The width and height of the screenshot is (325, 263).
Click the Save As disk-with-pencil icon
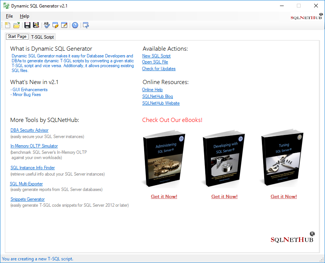pyautogui.click(x=36, y=25)
